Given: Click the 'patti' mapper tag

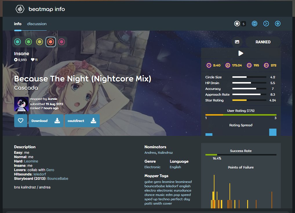Looking at the screenshot, I should [148, 203].
